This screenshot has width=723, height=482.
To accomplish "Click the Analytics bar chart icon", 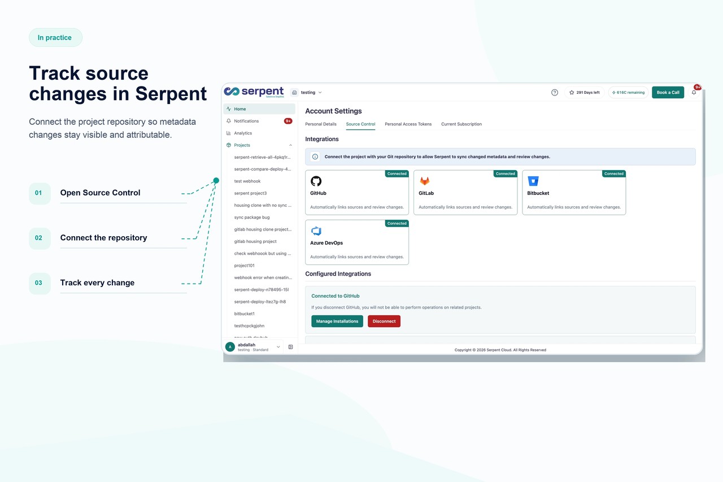I will 229,133.
